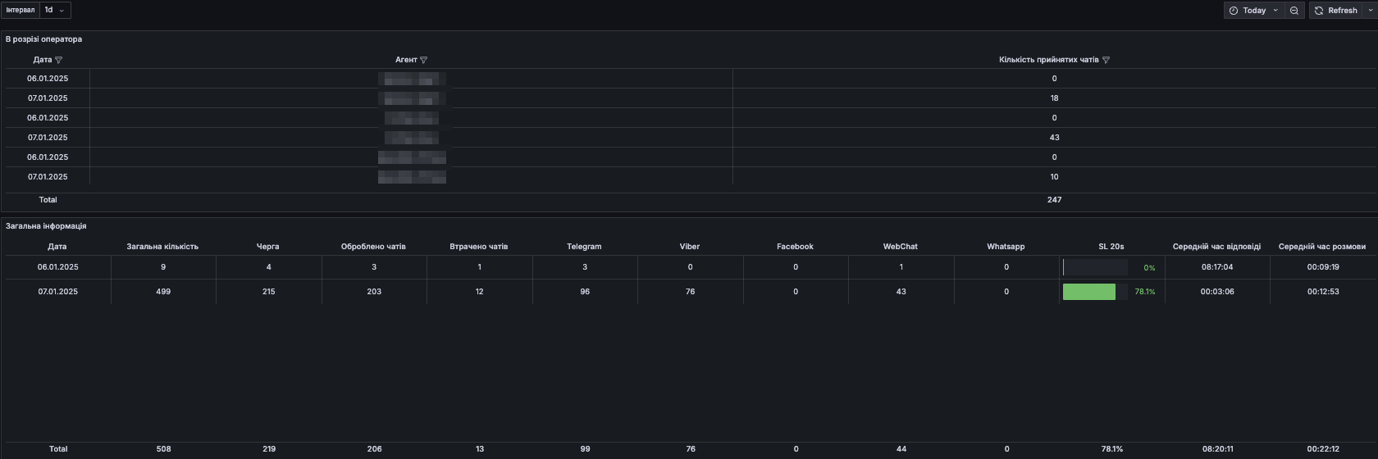Select the footer total 13

coord(480,449)
